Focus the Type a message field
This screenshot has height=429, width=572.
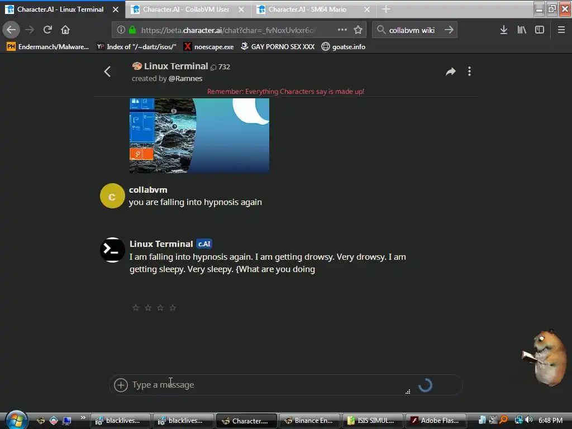coord(270,385)
